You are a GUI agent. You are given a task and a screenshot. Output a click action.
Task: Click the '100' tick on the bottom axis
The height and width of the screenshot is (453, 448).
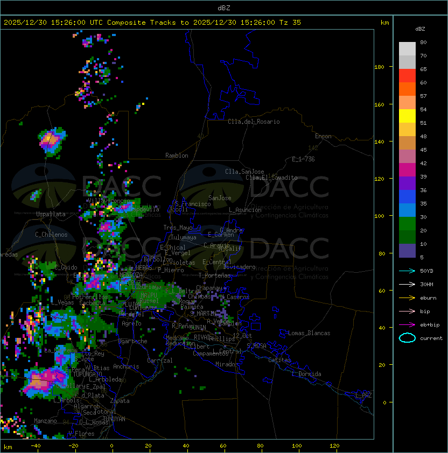[297, 446]
